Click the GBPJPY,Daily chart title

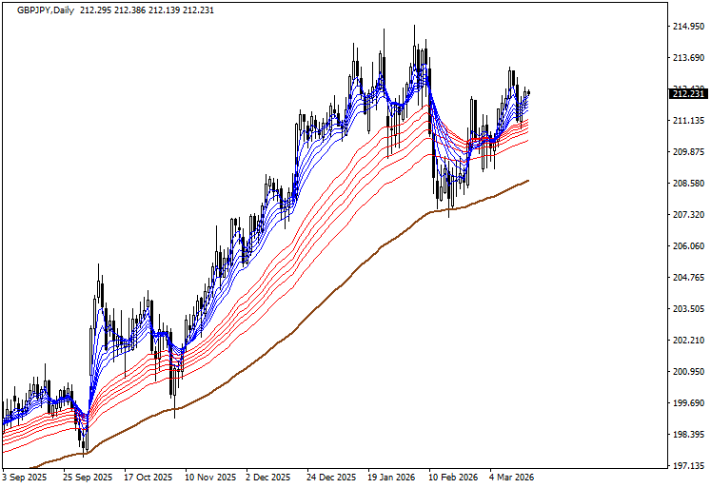tap(45, 10)
